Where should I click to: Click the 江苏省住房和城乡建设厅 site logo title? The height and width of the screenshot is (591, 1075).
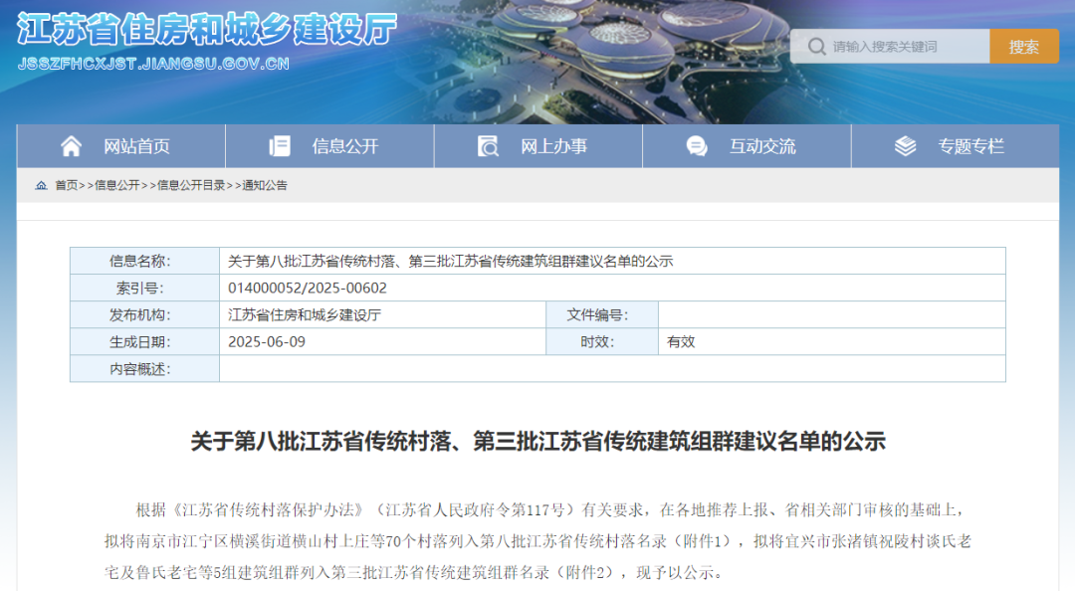coord(207,29)
